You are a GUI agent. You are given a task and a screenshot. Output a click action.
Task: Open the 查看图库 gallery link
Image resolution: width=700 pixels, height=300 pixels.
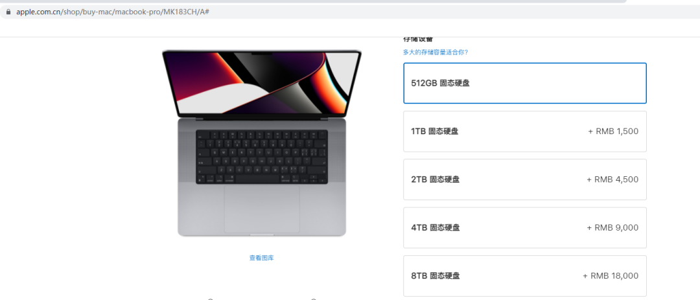point(262,258)
